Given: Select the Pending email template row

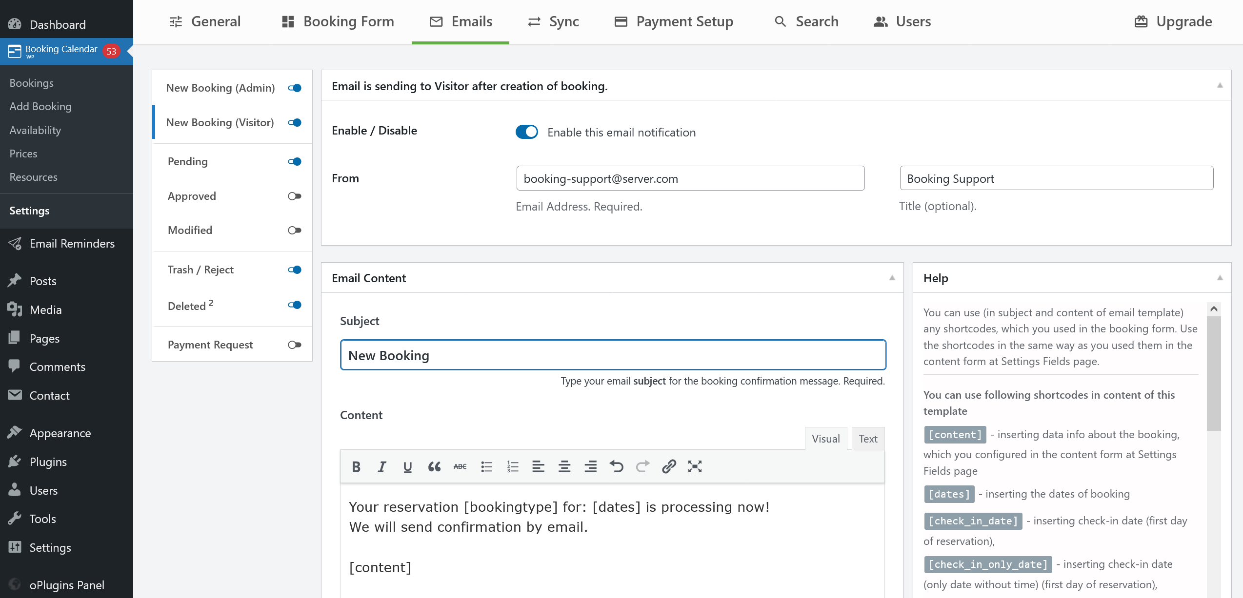Looking at the screenshot, I should 232,161.
